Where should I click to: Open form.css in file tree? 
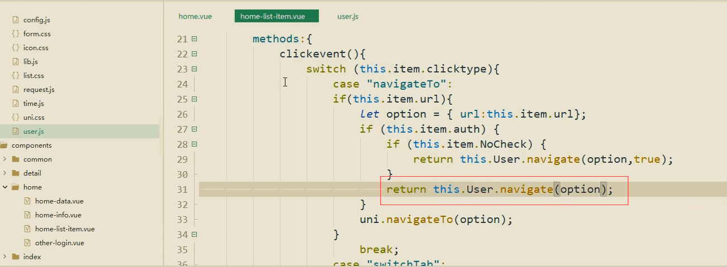point(37,33)
